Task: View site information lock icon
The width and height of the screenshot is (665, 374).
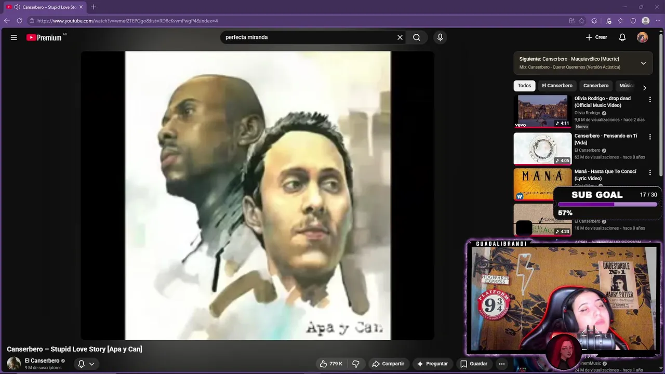Action: (x=32, y=21)
